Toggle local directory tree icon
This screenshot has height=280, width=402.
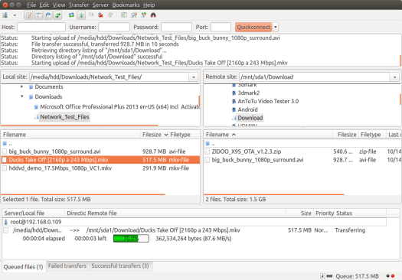click(38, 15)
